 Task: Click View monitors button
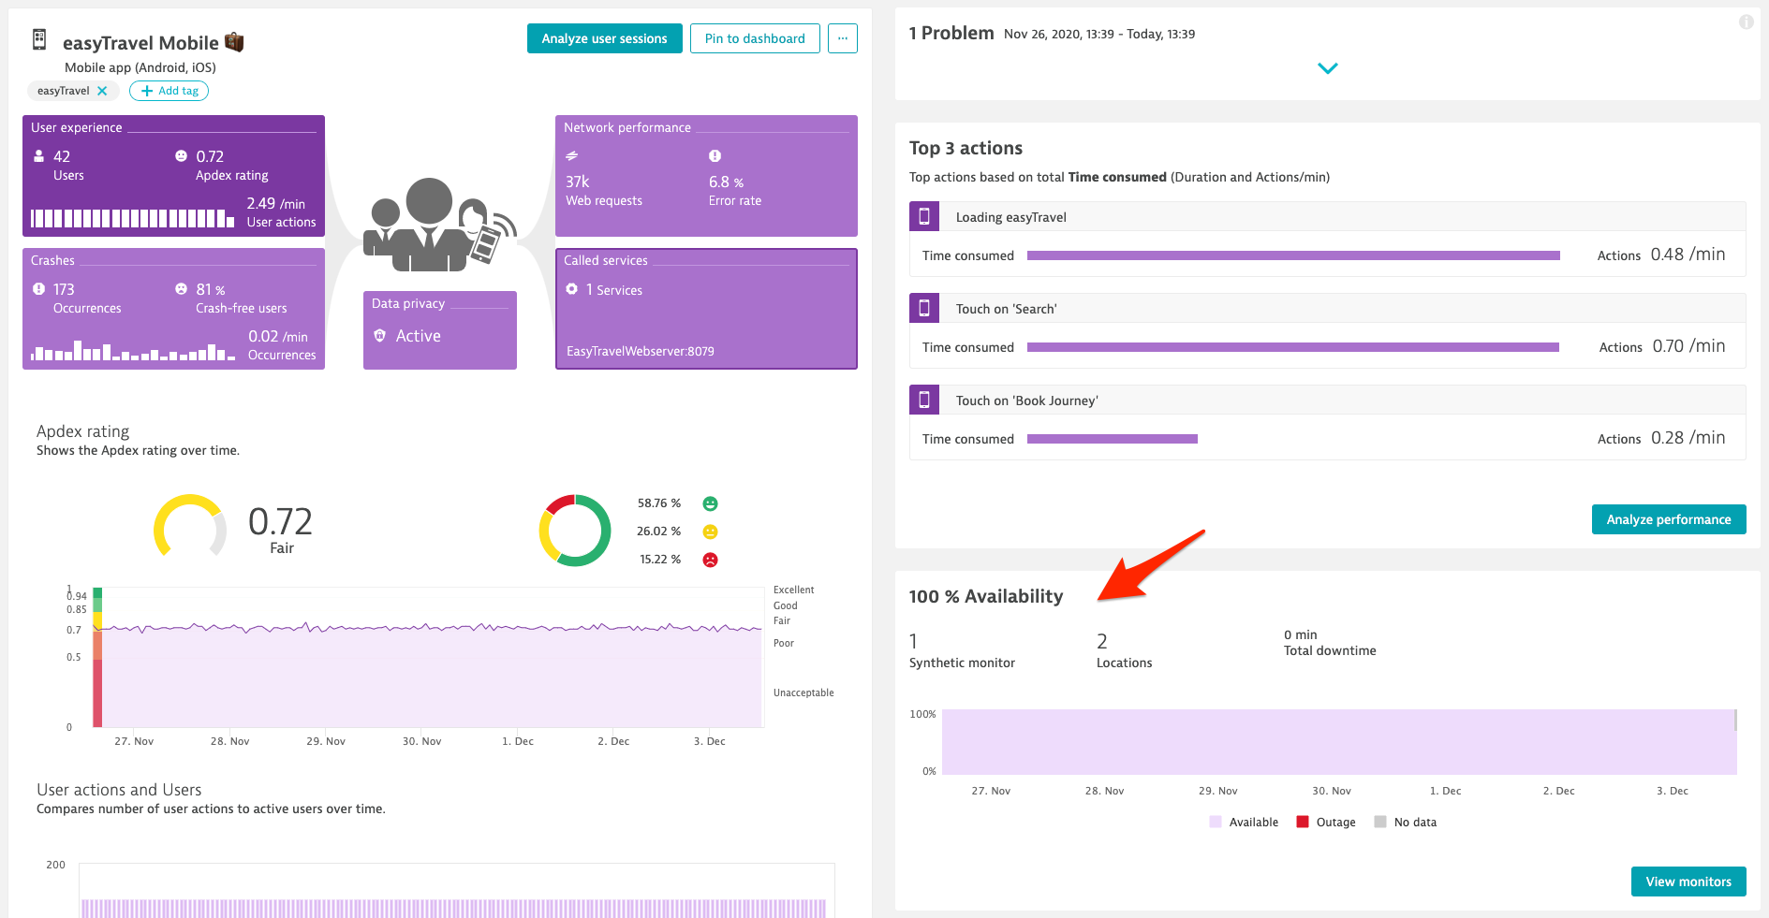[1688, 882]
